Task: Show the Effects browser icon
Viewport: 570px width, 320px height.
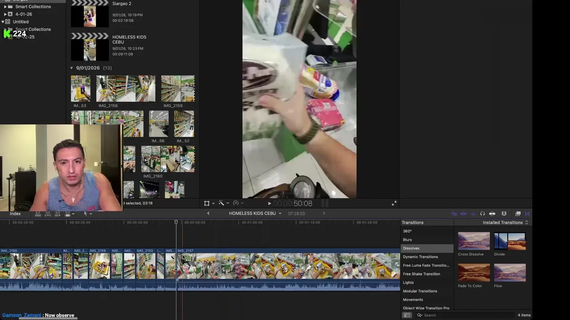Action: click(x=518, y=214)
